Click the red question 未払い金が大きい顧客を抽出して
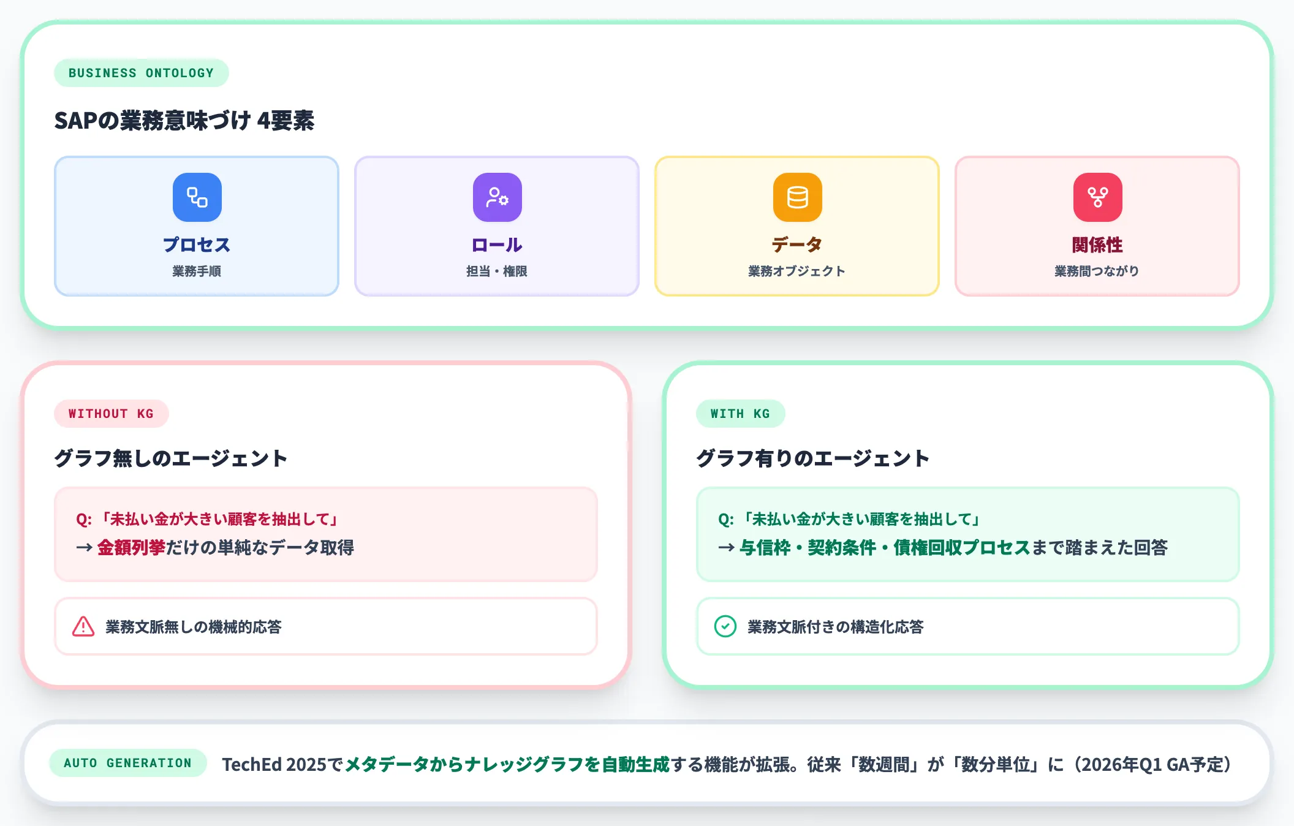This screenshot has width=1294, height=826. point(208,519)
